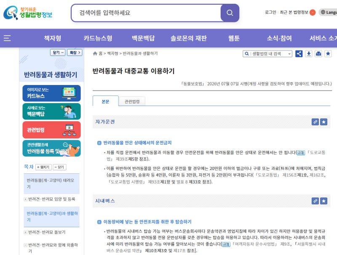Image resolution: width=337 pixels, height=255 pixels.
Task: Copy link icon for 자가운전 section
Action: (315, 122)
